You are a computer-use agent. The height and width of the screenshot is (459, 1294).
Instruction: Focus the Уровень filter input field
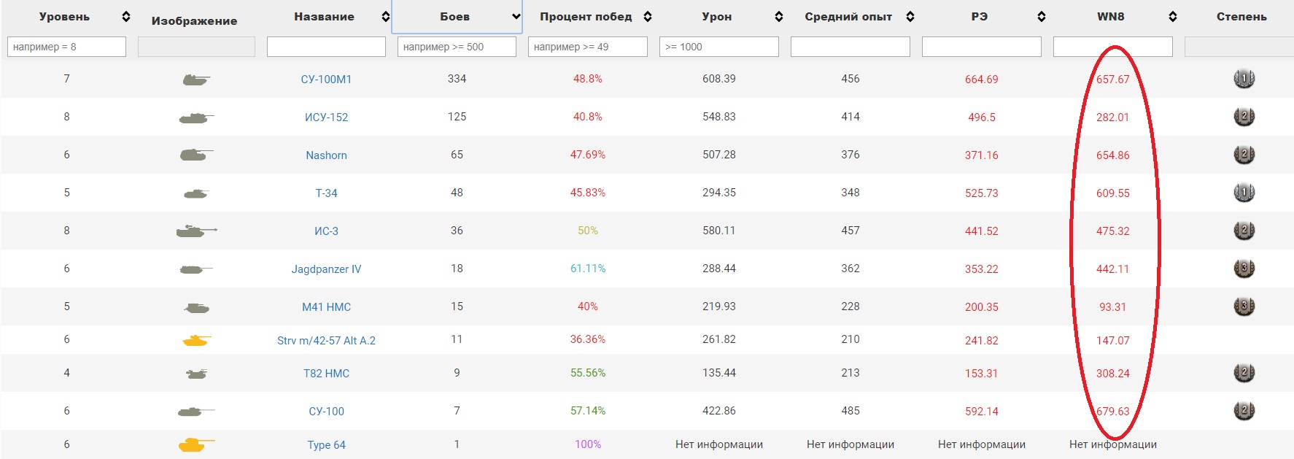(66, 47)
